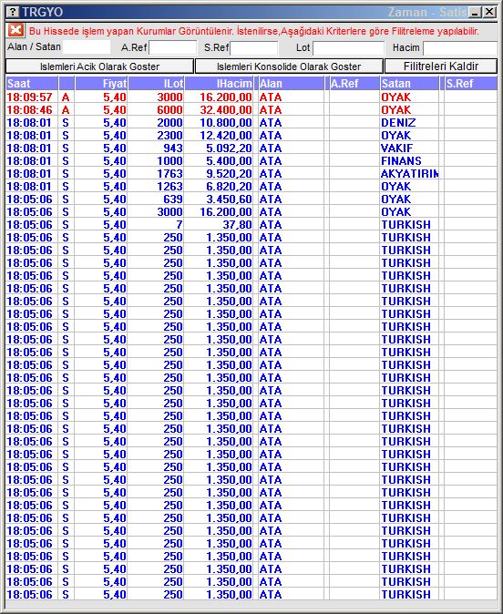The width and height of the screenshot is (503, 614).
Task: Click the red info message about Kurumlar
Action: [x=254, y=31]
